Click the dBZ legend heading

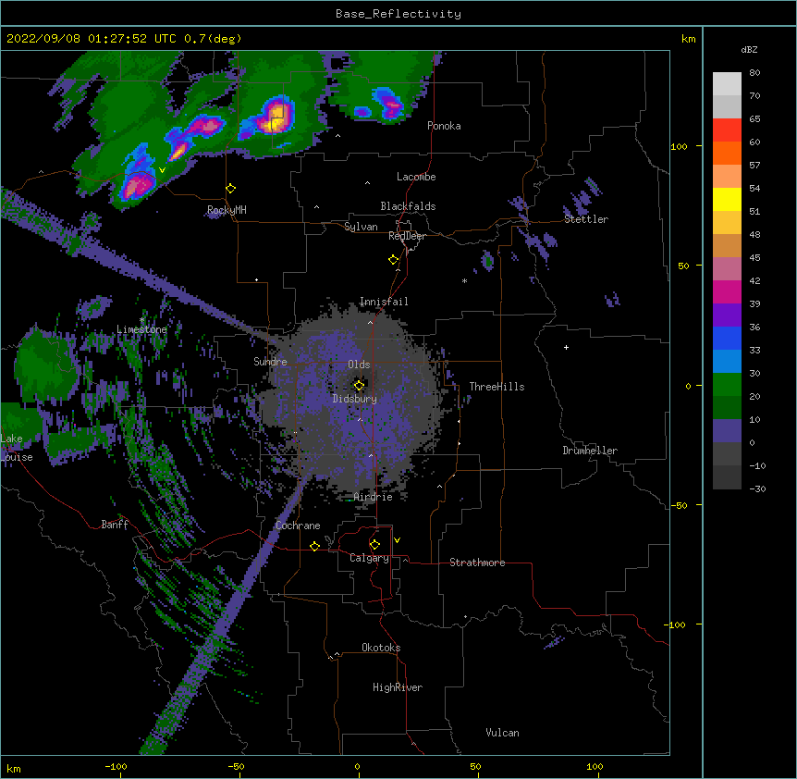point(749,49)
